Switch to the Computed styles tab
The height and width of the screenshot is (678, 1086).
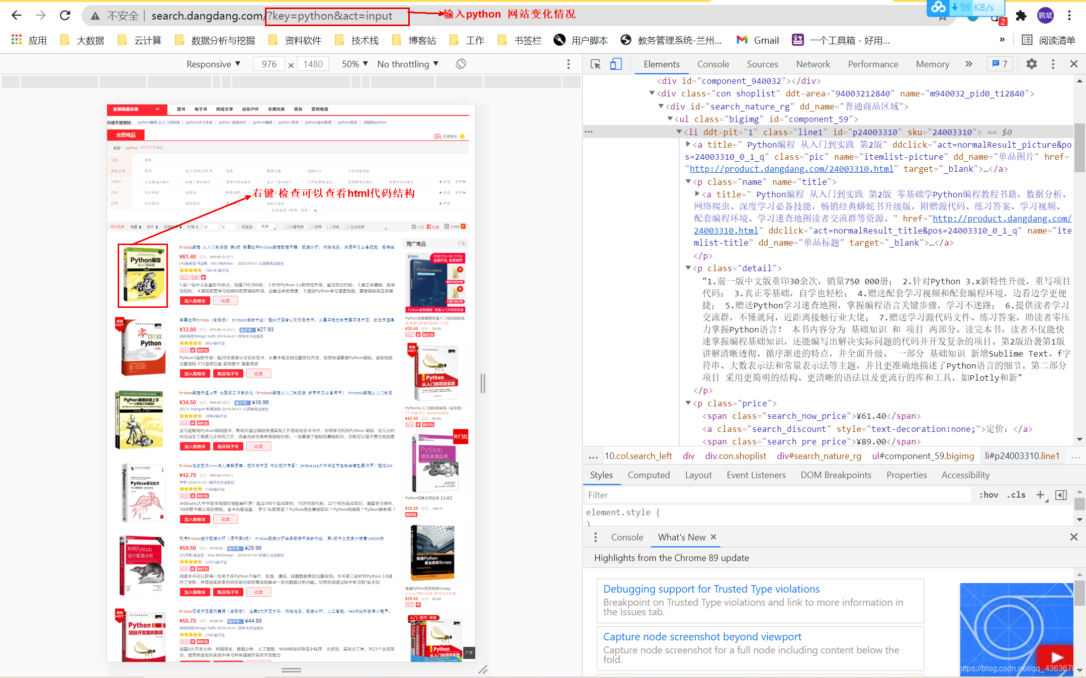pyautogui.click(x=649, y=475)
